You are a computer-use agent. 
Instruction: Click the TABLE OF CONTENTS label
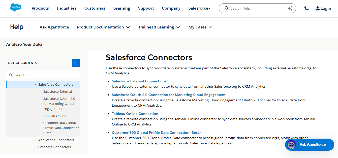pos(21,63)
